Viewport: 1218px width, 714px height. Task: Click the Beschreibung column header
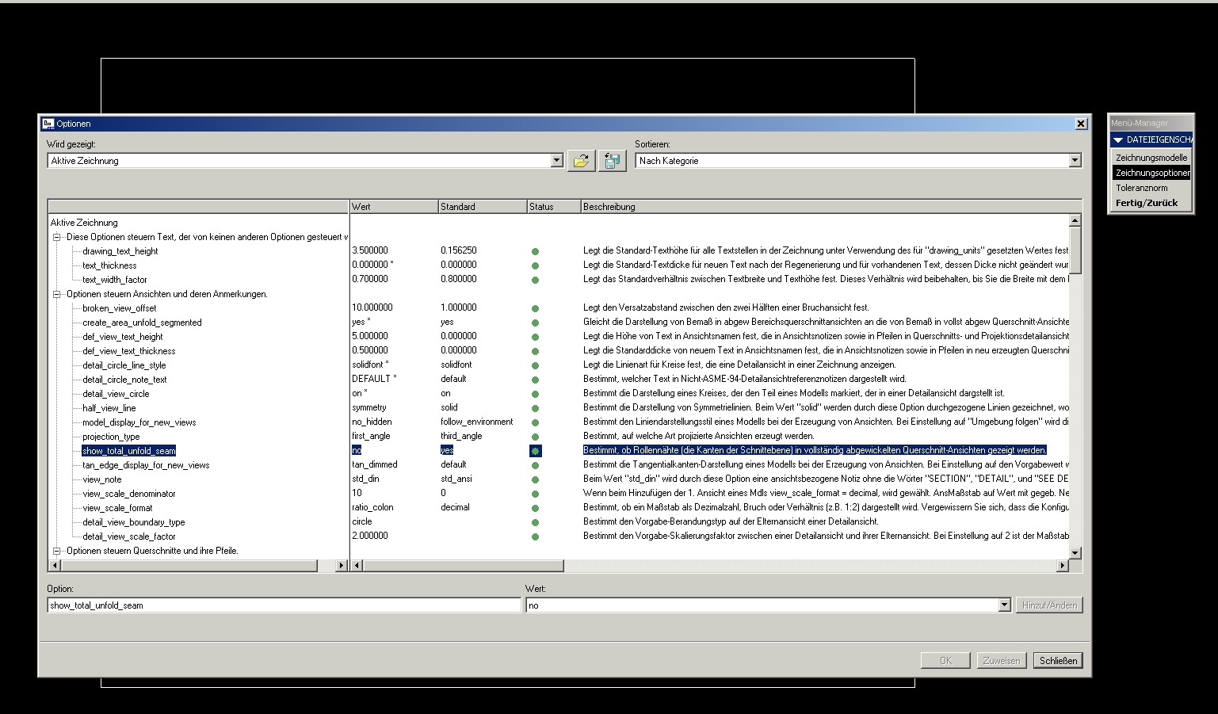pos(830,207)
